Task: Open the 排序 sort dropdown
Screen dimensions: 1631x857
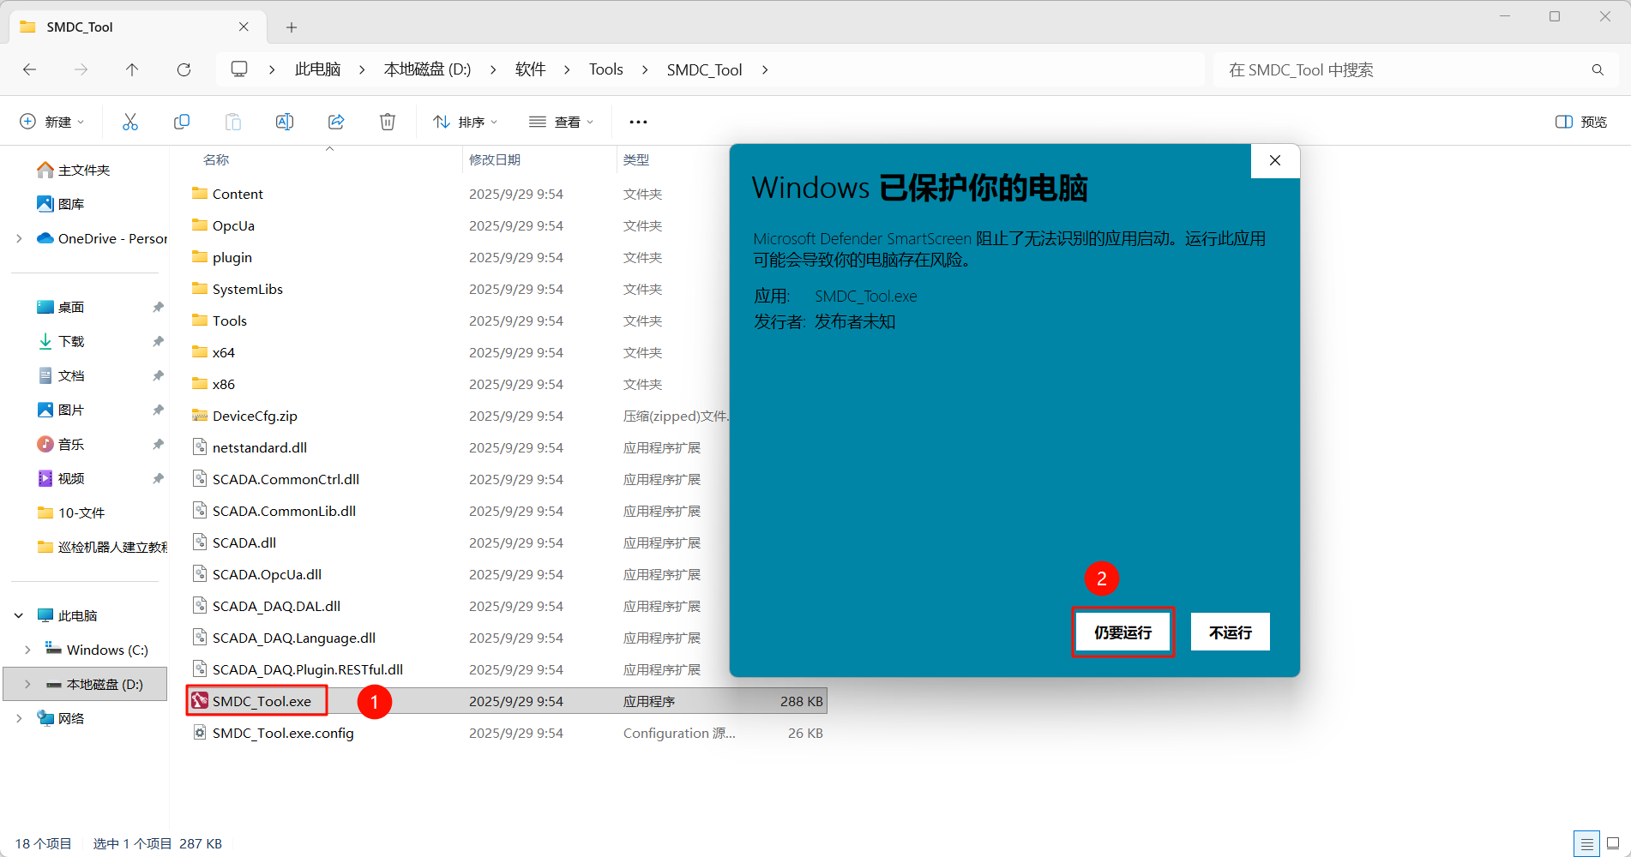Action: point(465,122)
